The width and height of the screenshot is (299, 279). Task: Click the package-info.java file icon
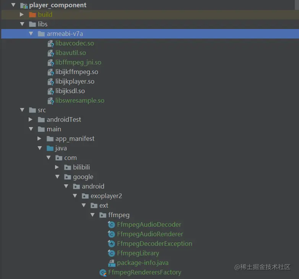112,263
